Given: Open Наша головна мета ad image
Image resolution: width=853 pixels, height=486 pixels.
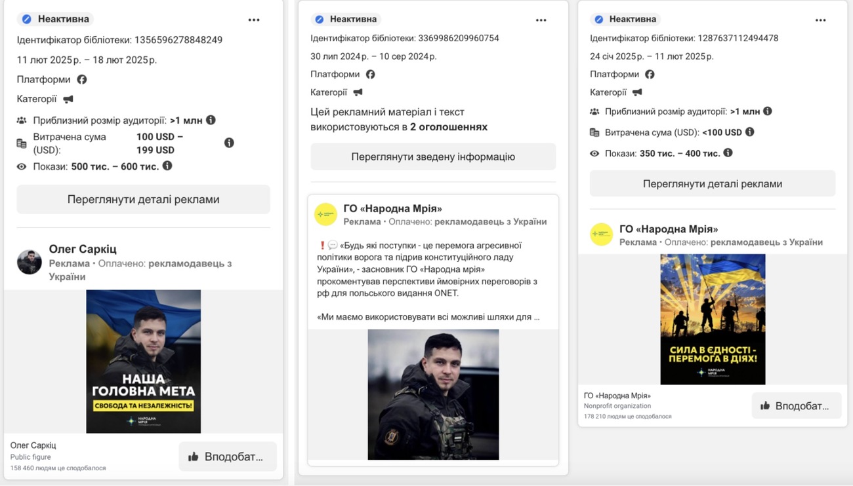Looking at the screenshot, I should point(144,362).
